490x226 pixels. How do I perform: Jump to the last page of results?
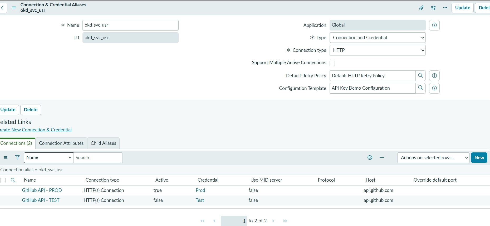(285, 221)
